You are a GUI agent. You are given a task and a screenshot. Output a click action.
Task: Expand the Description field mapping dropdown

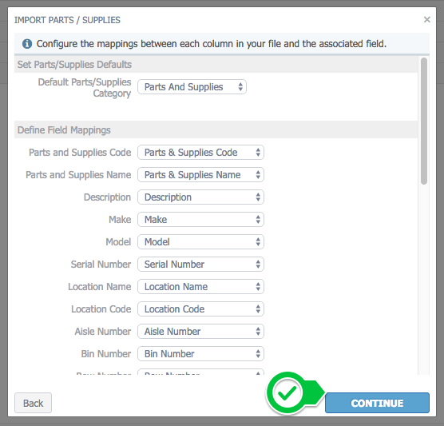coord(200,197)
